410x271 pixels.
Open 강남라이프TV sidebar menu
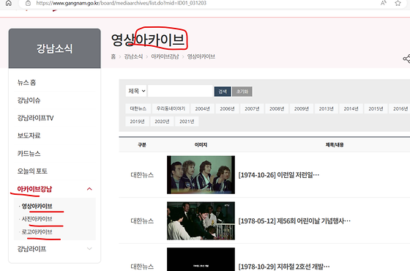pos(35,118)
